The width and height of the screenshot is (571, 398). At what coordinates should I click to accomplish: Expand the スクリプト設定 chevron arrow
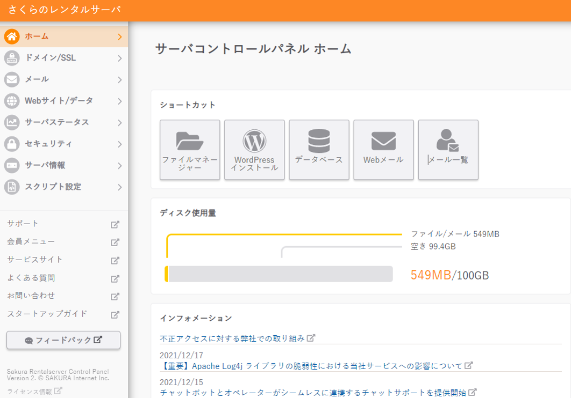pos(120,187)
